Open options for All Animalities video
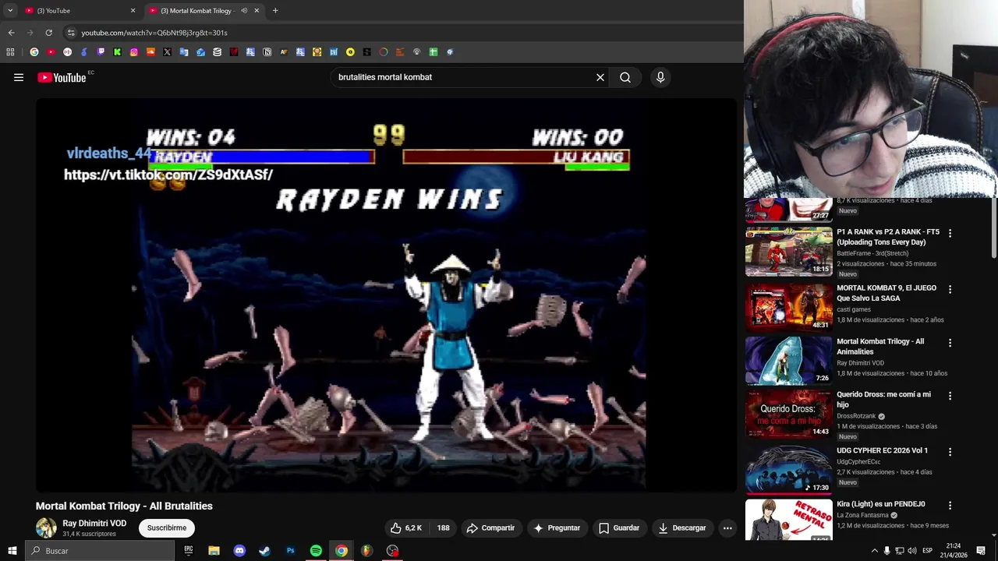The image size is (998, 561). [950, 343]
